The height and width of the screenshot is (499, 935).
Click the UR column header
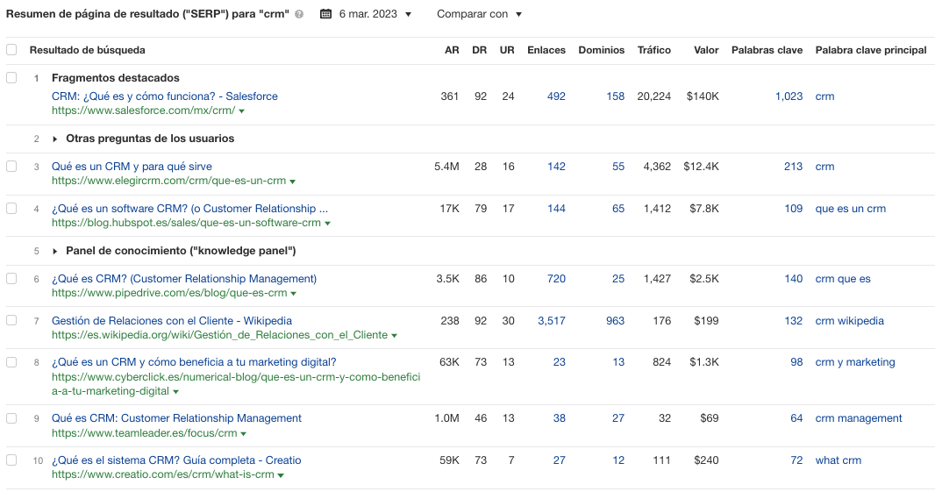(507, 50)
